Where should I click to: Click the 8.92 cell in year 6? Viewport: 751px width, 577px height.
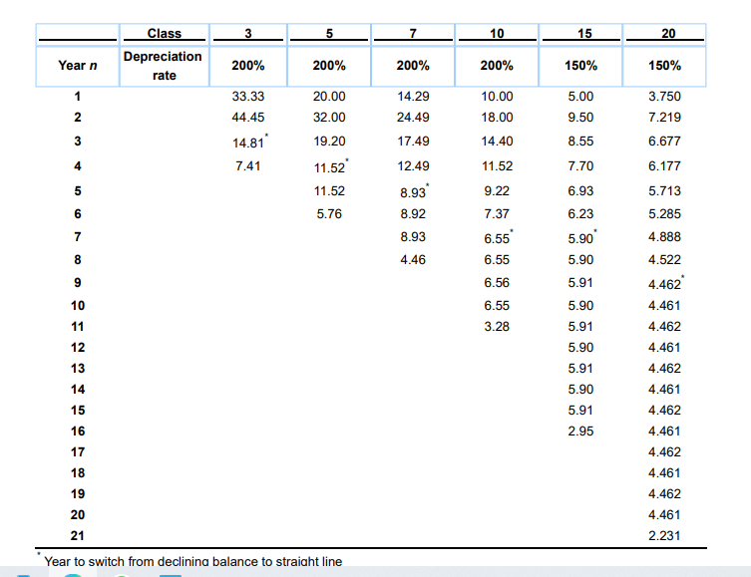pyautogui.click(x=413, y=214)
